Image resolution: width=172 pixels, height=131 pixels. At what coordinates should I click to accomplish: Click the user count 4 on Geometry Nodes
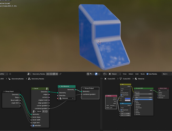click(48, 74)
